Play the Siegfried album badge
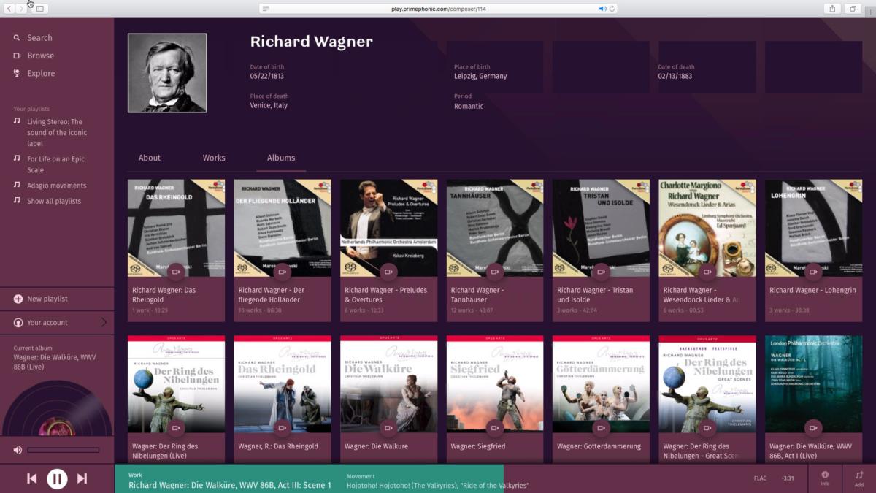The height and width of the screenshot is (493, 876). [495, 428]
